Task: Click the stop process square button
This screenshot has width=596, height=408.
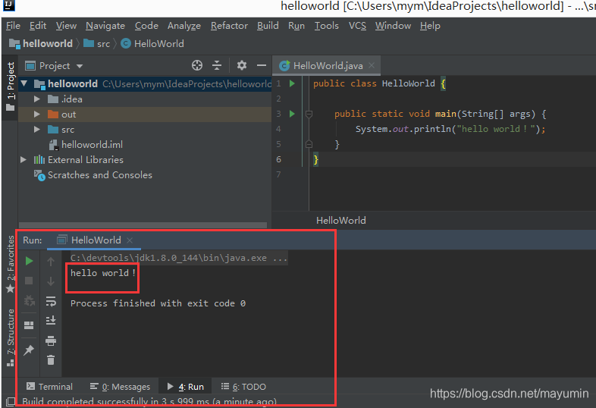Action: coord(29,281)
